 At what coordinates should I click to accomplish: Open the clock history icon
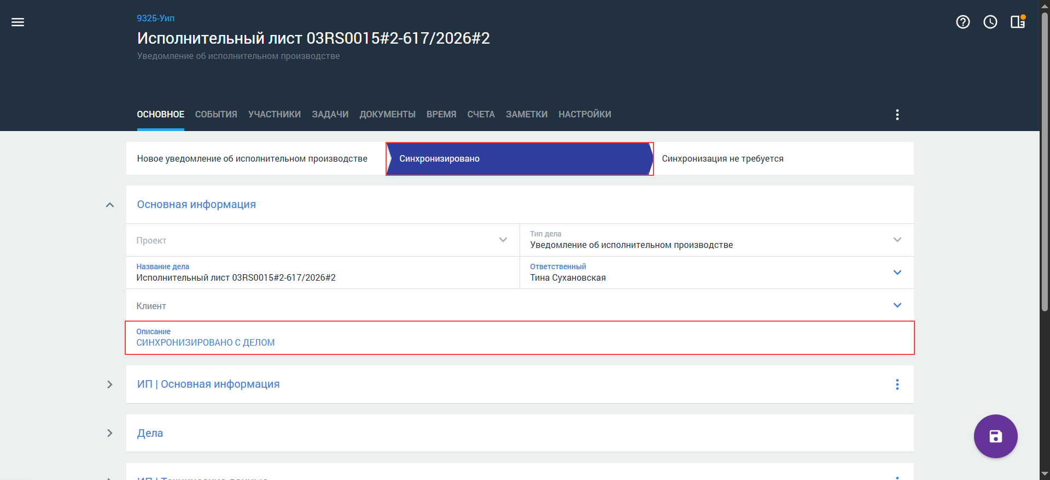click(x=990, y=22)
